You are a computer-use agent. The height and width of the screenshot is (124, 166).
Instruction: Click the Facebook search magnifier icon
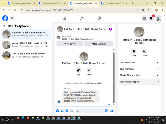point(12,18)
